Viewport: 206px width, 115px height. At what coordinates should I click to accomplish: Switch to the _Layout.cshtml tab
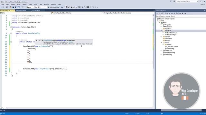[x=36, y=11]
